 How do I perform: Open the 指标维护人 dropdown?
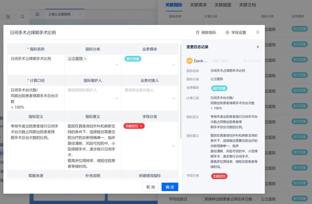(x=117, y=98)
